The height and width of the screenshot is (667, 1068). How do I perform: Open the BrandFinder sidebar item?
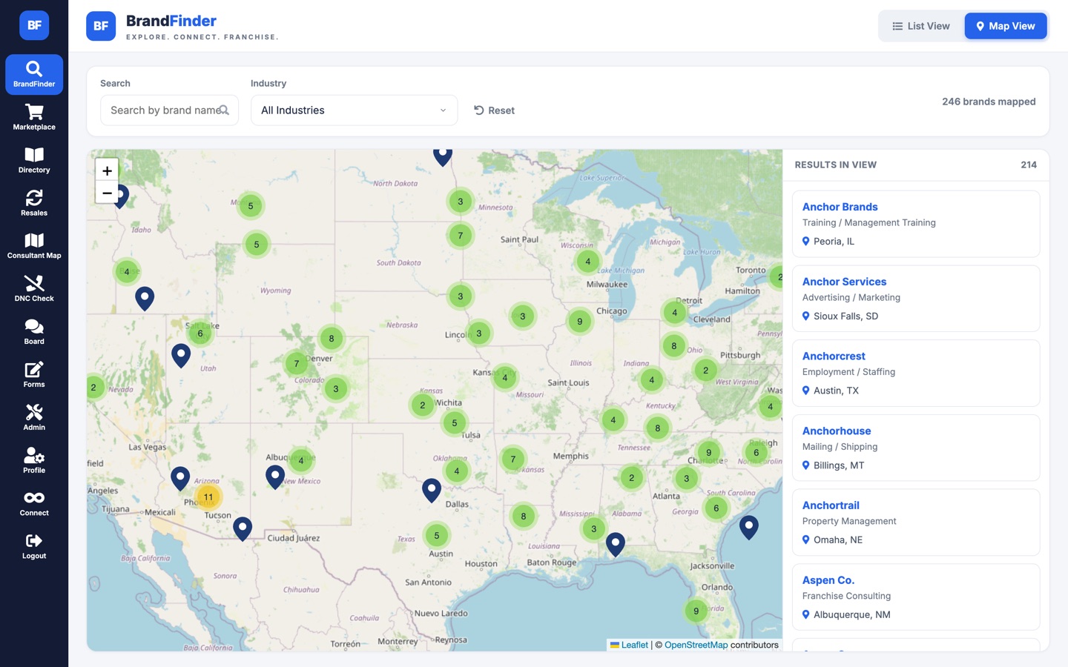tap(34, 74)
